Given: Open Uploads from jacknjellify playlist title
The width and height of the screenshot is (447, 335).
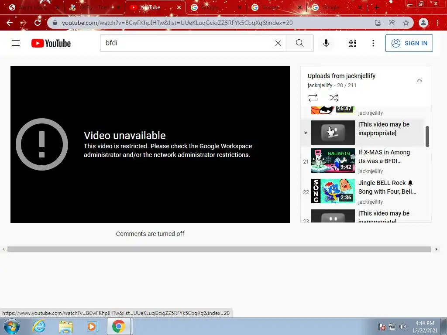Looking at the screenshot, I should point(341,76).
